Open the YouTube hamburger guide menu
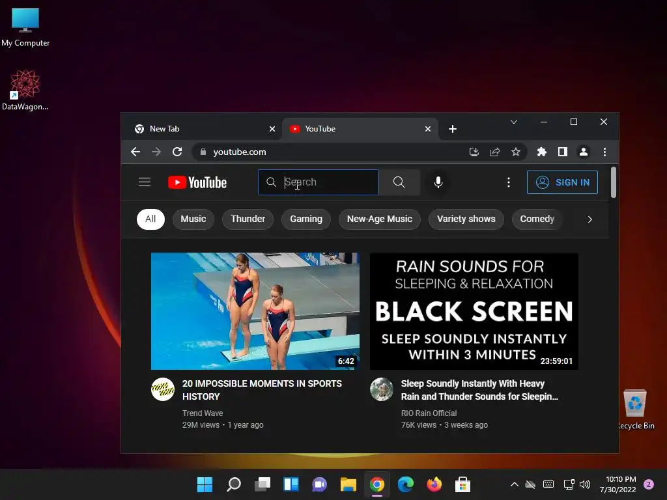The image size is (667, 500). (145, 182)
